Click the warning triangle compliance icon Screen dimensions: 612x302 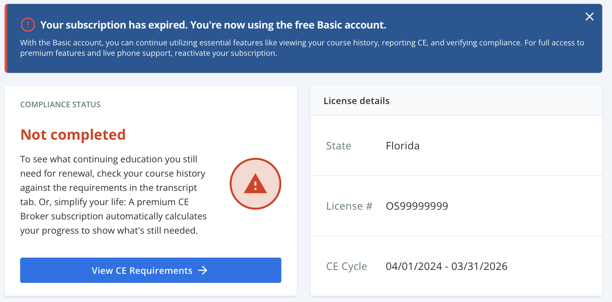point(255,184)
